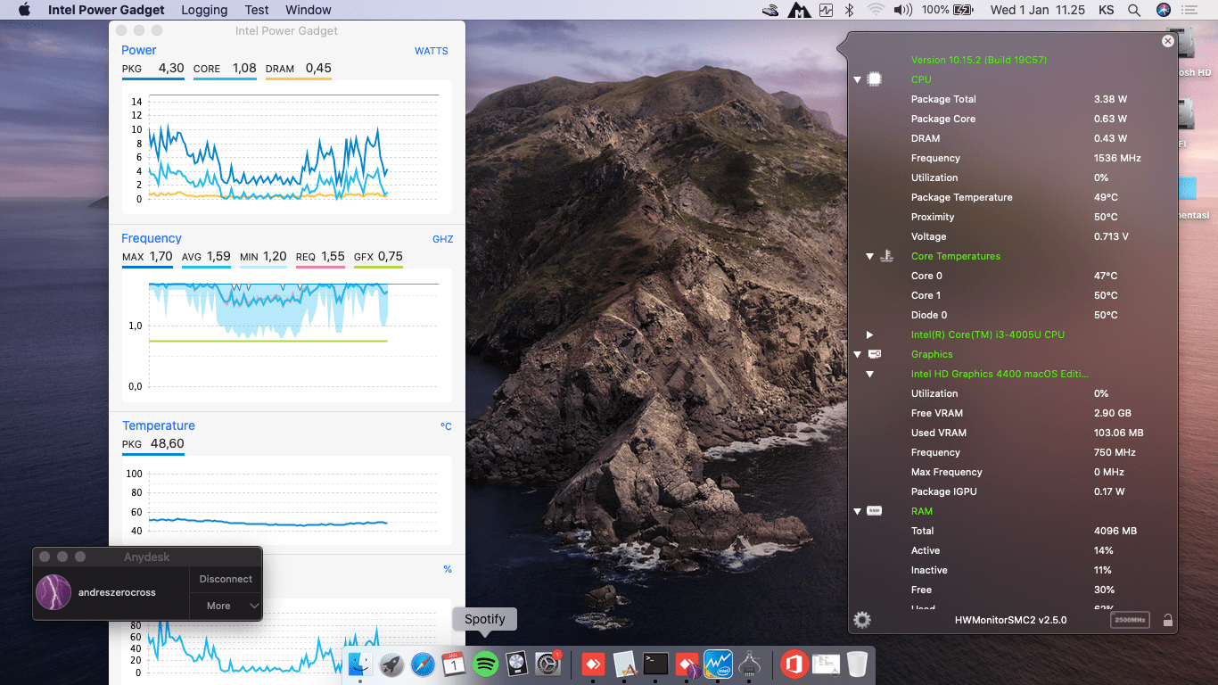Click mountain M menu bar icon

797,10
